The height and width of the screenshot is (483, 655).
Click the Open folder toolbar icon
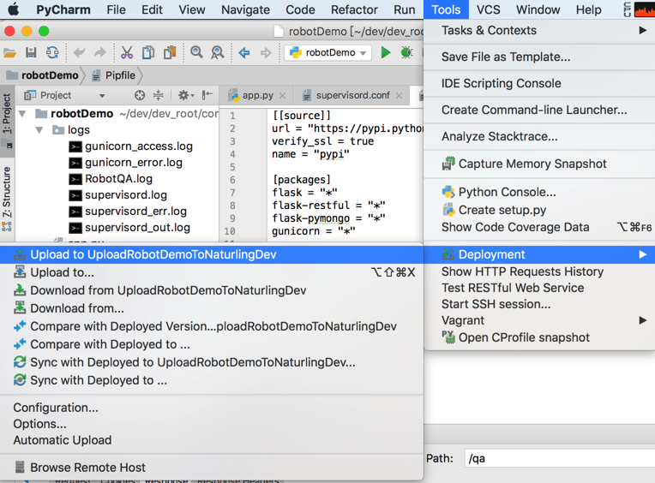pyautogui.click(x=9, y=52)
